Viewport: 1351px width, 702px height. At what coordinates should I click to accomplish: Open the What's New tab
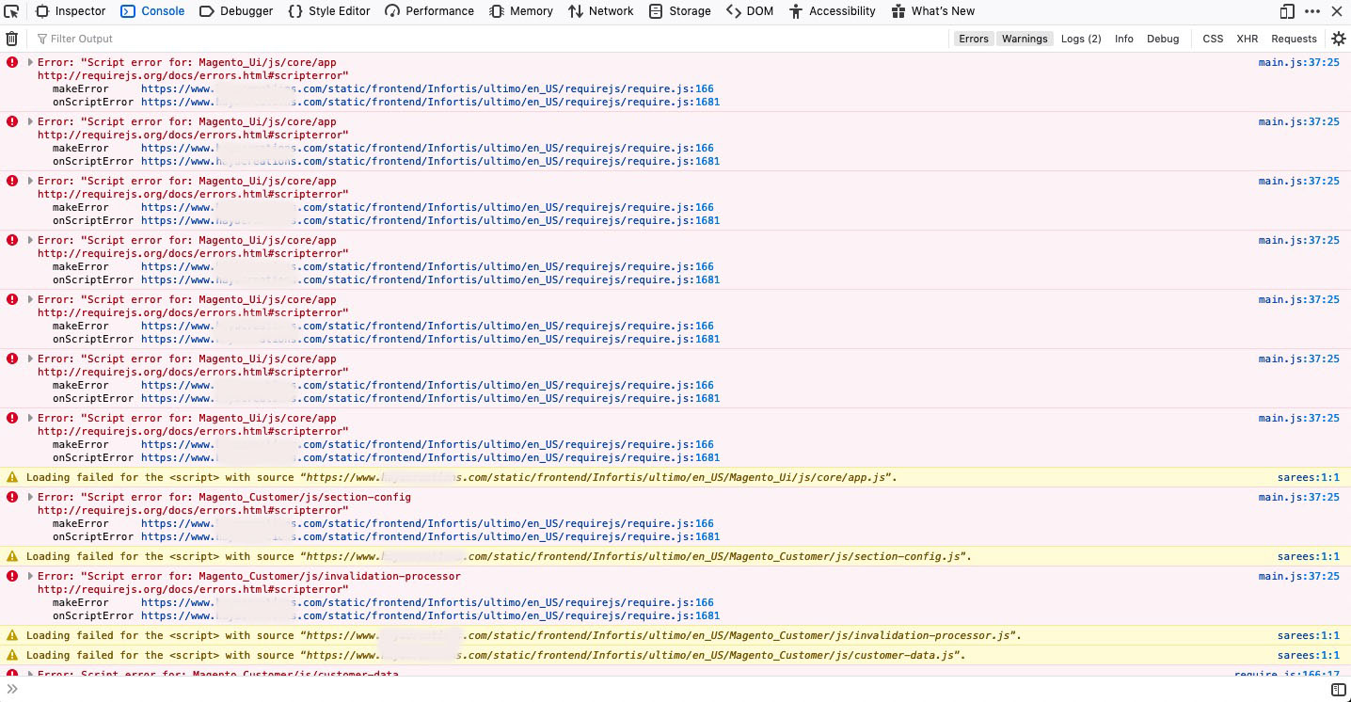[x=932, y=11]
